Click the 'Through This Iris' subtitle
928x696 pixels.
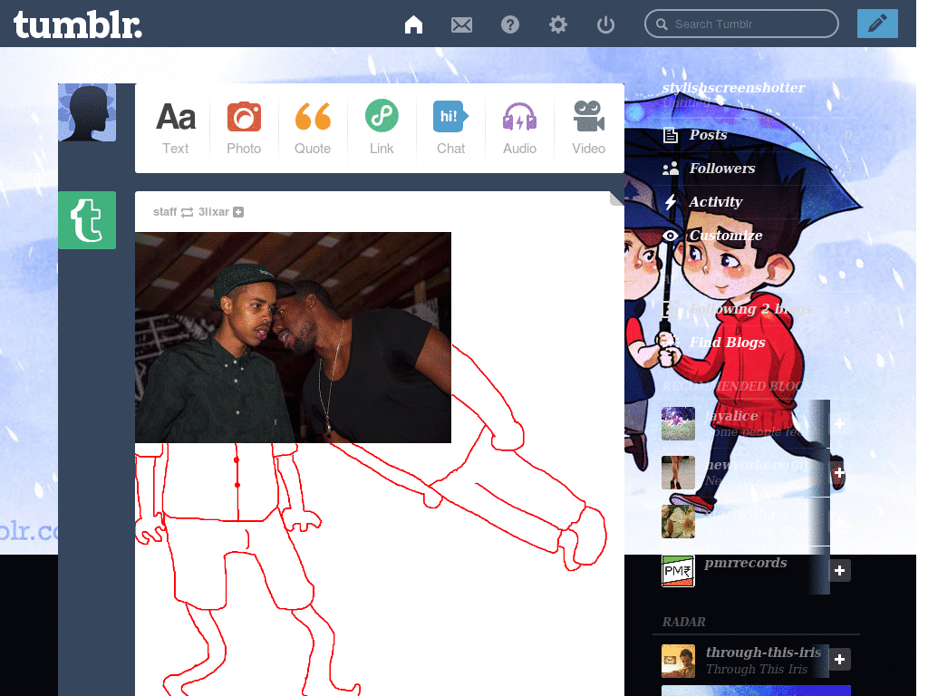pos(757,670)
